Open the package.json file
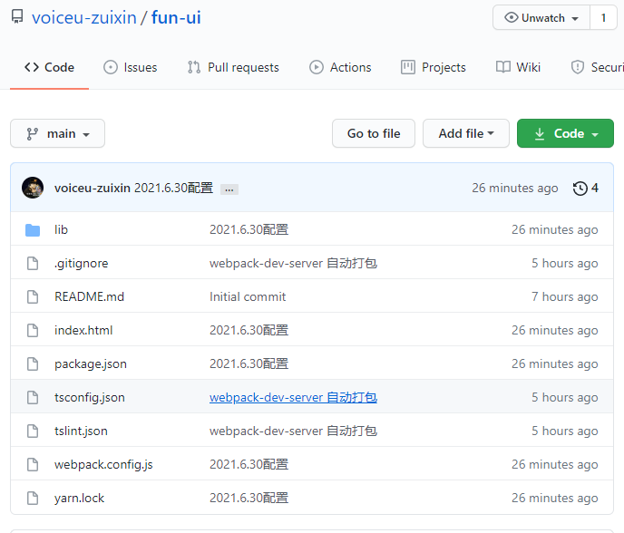624x533 pixels. [91, 364]
